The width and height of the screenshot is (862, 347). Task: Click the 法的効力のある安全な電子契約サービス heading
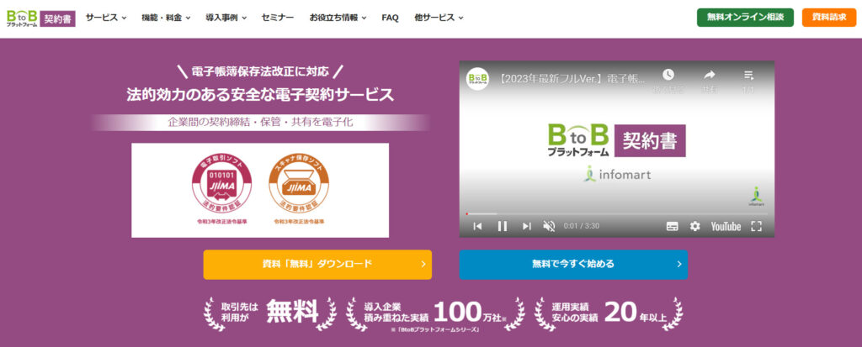coord(261,95)
